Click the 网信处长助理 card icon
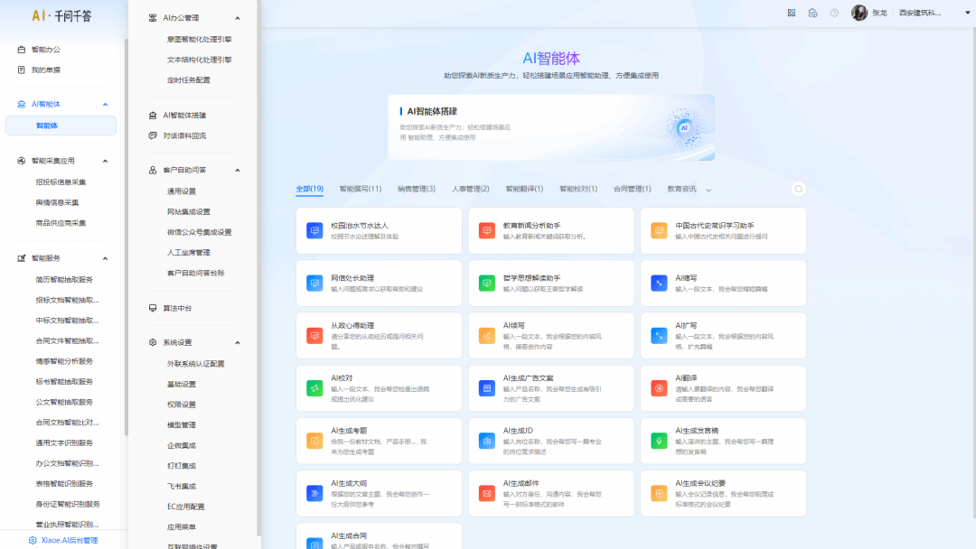Screen dimensions: 976x549 pyautogui.click(x=314, y=283)
